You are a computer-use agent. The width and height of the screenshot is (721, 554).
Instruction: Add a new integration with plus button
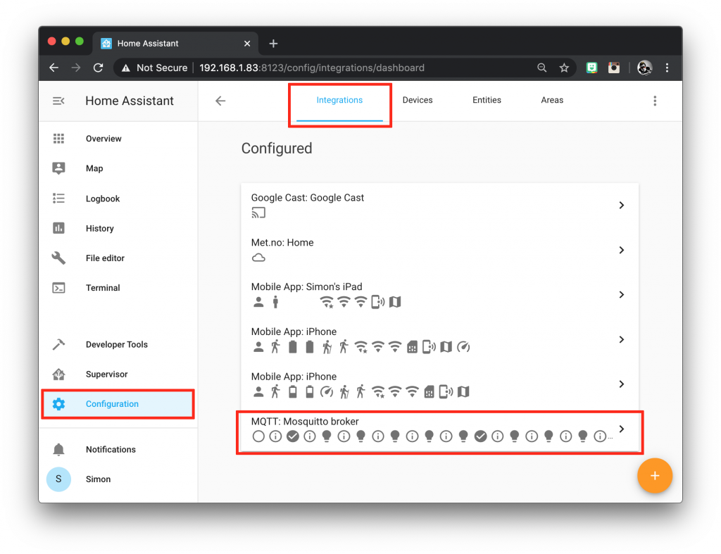pos(655,476)
